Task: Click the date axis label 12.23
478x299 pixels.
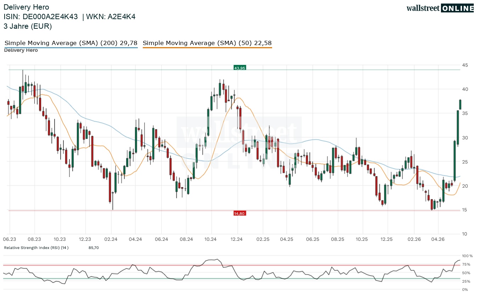Action: click(x=85, y=239)
